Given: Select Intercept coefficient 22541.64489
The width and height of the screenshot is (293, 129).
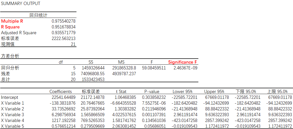Looking at the screenshot, I should tap(64, 97).
